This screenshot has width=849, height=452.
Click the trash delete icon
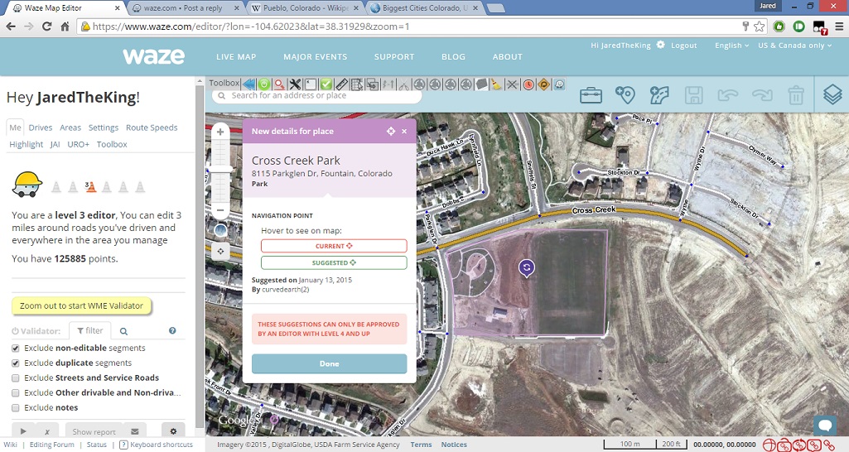[x=796, y=95]
